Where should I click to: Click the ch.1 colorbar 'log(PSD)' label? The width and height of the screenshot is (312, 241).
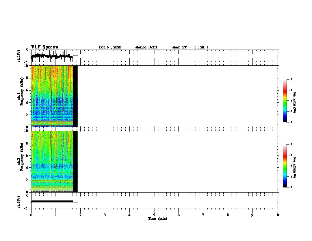click(x=295, y=102)
